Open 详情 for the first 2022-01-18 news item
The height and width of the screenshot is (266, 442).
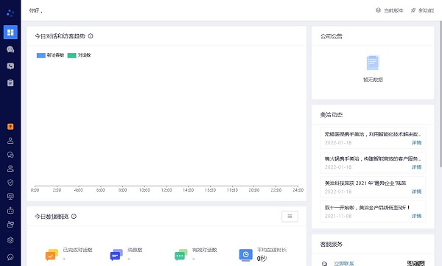point(416,143)
